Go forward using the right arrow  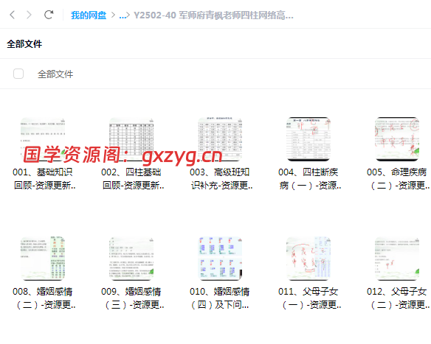29,15
